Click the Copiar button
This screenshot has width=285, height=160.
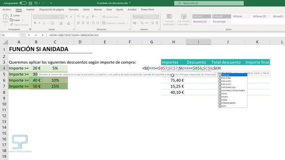pos(15,20)
